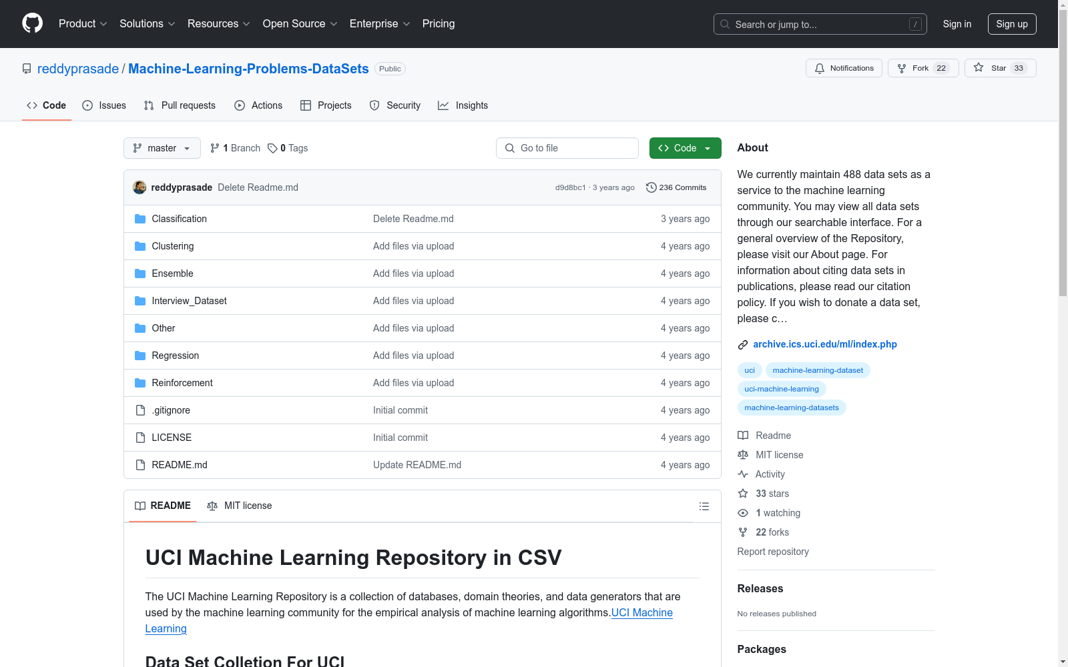View 236 Commits history
The width and height of the screenshot is (1068, 667).
[676, 187]
